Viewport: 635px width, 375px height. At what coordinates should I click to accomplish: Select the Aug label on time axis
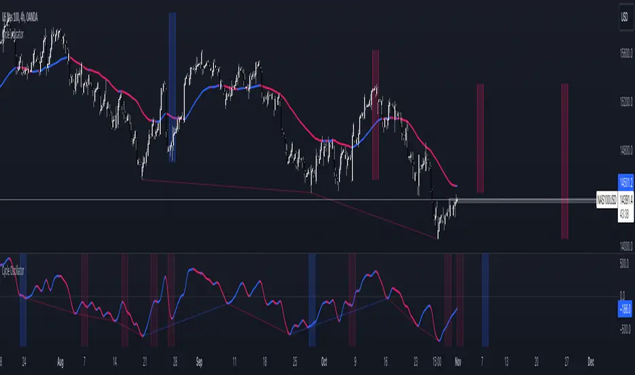coord(61,362)
